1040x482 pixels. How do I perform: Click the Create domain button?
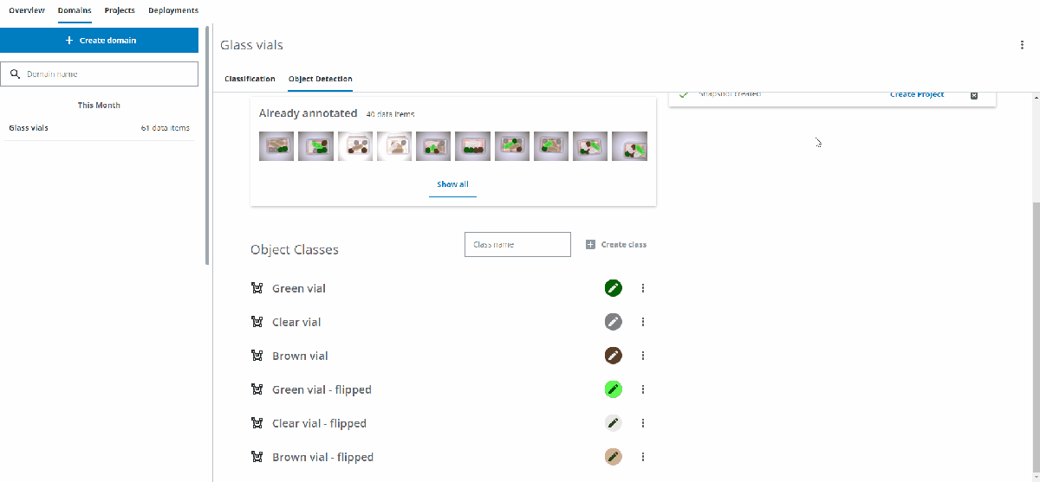point(100,40)
